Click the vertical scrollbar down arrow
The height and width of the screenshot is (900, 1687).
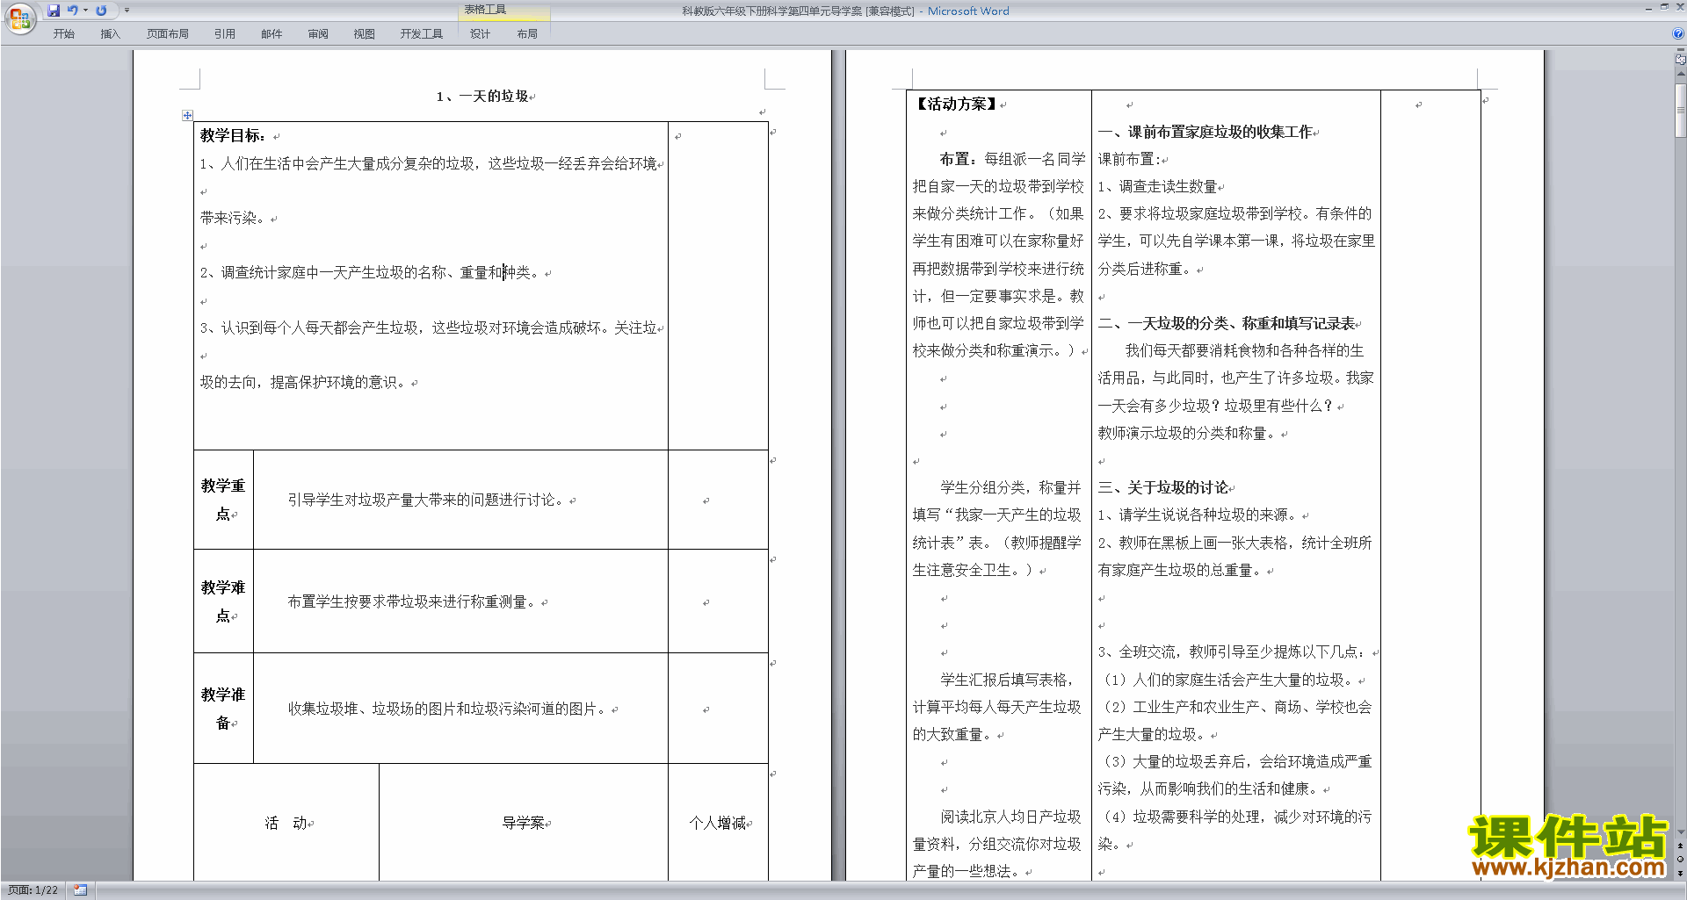point(1681,832)
